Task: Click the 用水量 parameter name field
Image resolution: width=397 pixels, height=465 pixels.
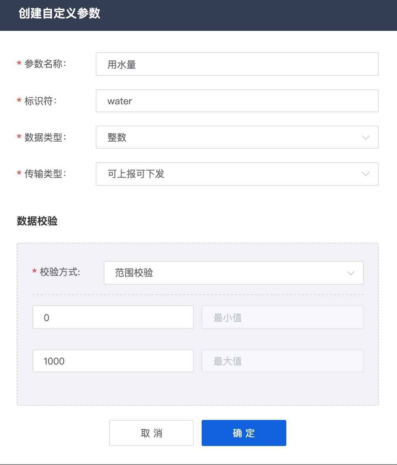Action: tap(237, 64)
